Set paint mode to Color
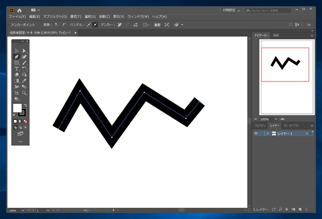This screenshot has height=219, width=322. pyautogui.click(x=15, y=121)
